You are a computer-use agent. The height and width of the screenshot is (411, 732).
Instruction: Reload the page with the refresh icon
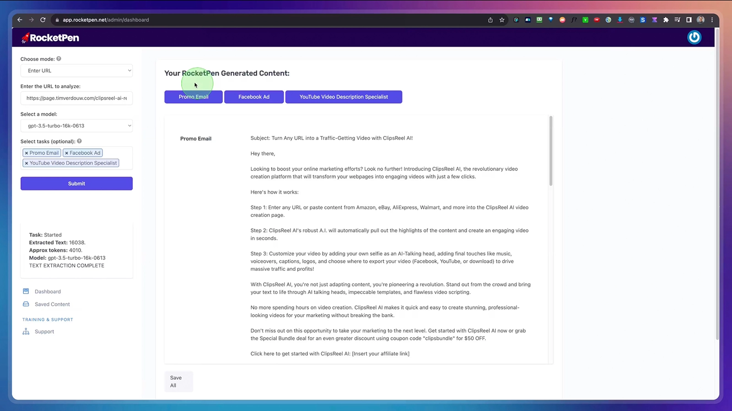[43, 20]
